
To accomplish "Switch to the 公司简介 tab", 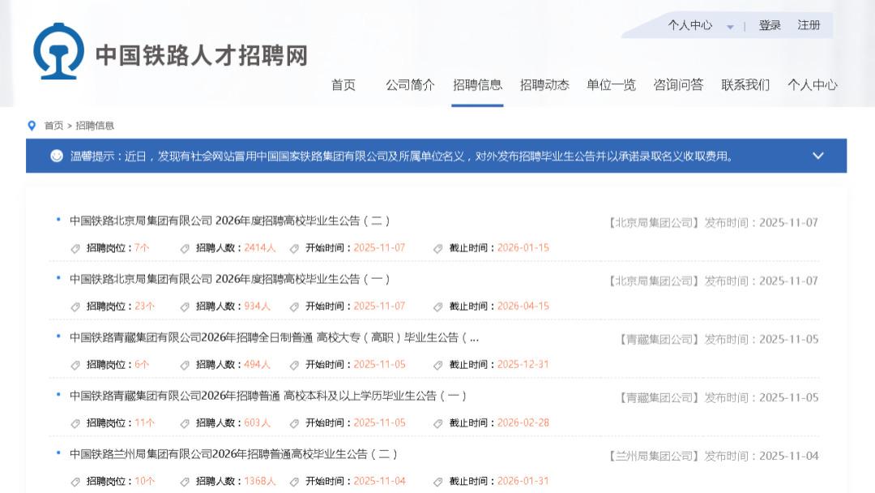I will click(409, 84).
